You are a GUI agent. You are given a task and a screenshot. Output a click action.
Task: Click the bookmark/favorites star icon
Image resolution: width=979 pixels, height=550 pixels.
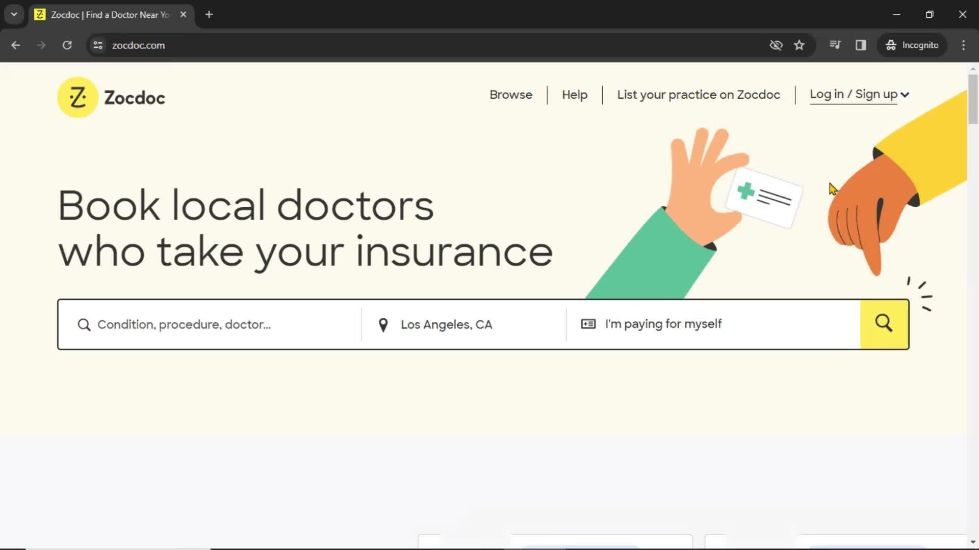pos(800,45)
